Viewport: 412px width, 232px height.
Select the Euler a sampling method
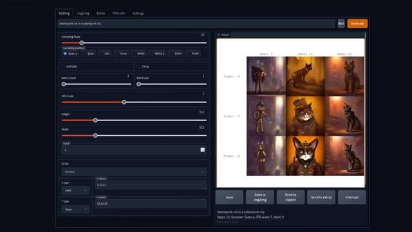pos(70,53)
